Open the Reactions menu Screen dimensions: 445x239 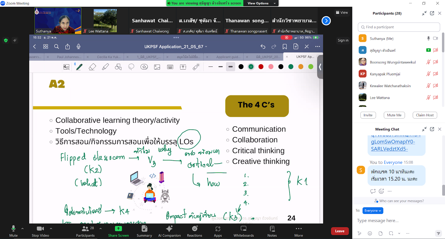point(194,231)
